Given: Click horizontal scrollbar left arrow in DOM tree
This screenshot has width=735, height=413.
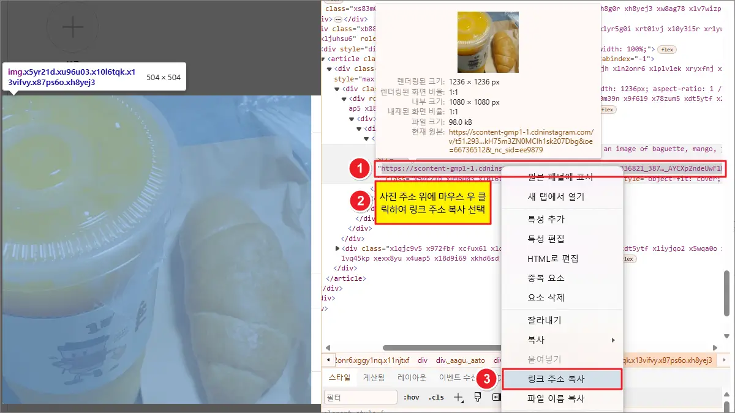Looking at the screenshot, I should coord(326,348).
